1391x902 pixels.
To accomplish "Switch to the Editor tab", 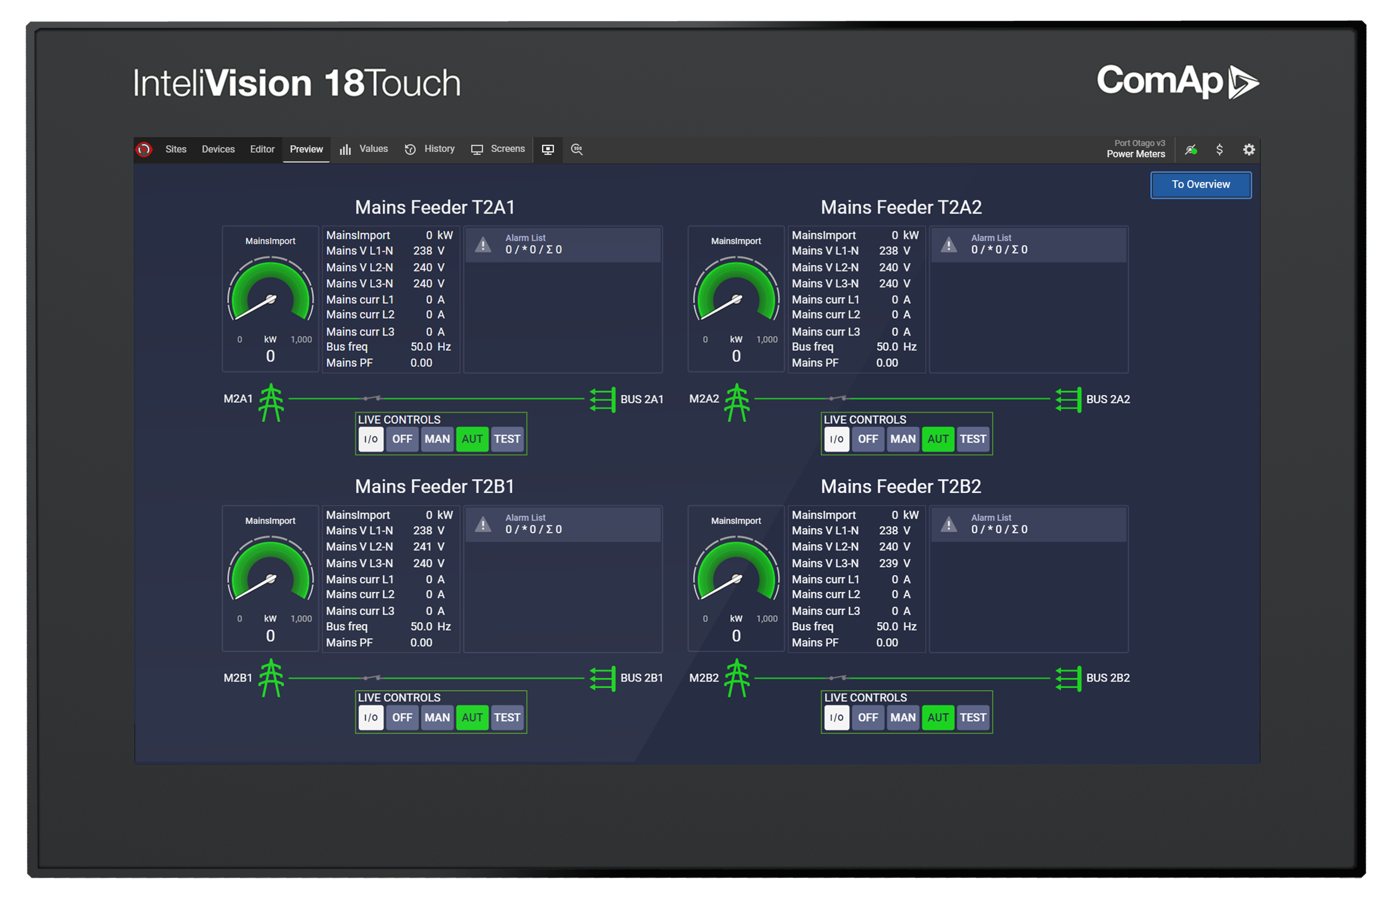I will 262,150.
